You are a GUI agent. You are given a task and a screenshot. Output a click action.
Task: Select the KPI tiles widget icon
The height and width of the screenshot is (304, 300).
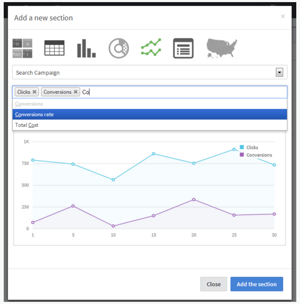pyautogui.click(x=22, y=48)
